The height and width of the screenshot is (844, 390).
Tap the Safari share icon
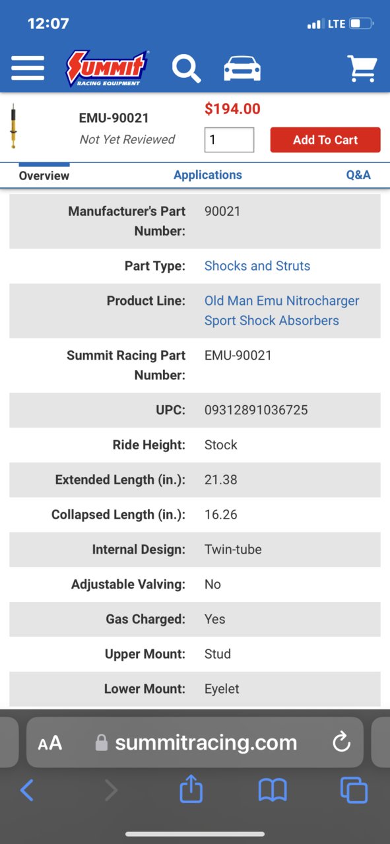click(191, 789)
